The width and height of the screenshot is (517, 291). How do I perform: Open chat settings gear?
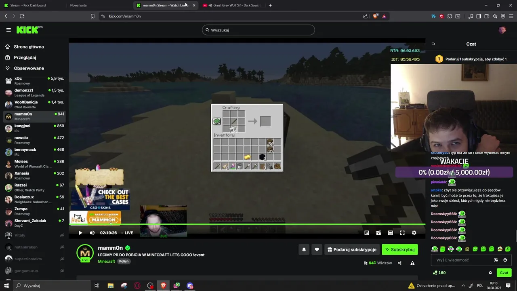click(x=490, y=273)
